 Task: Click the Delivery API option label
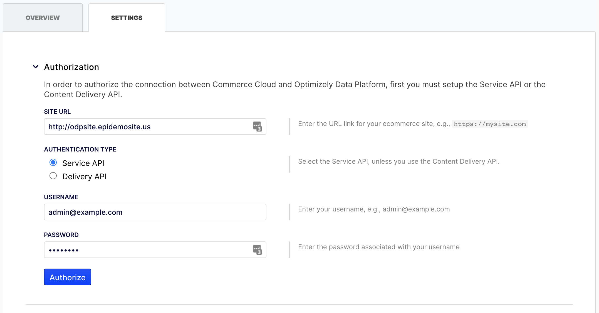pyautogui.click(x=84, y=176)
